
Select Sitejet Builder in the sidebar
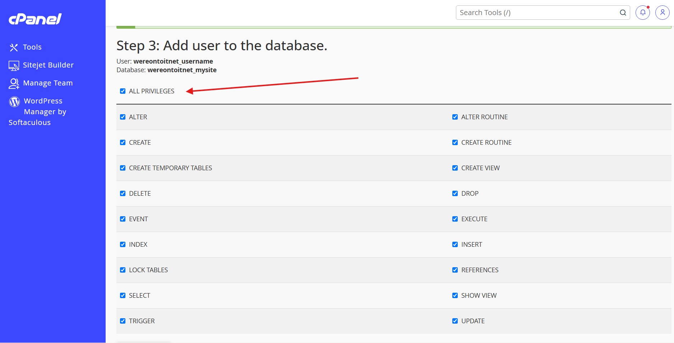pyautogui.click(x=48, y=65)
